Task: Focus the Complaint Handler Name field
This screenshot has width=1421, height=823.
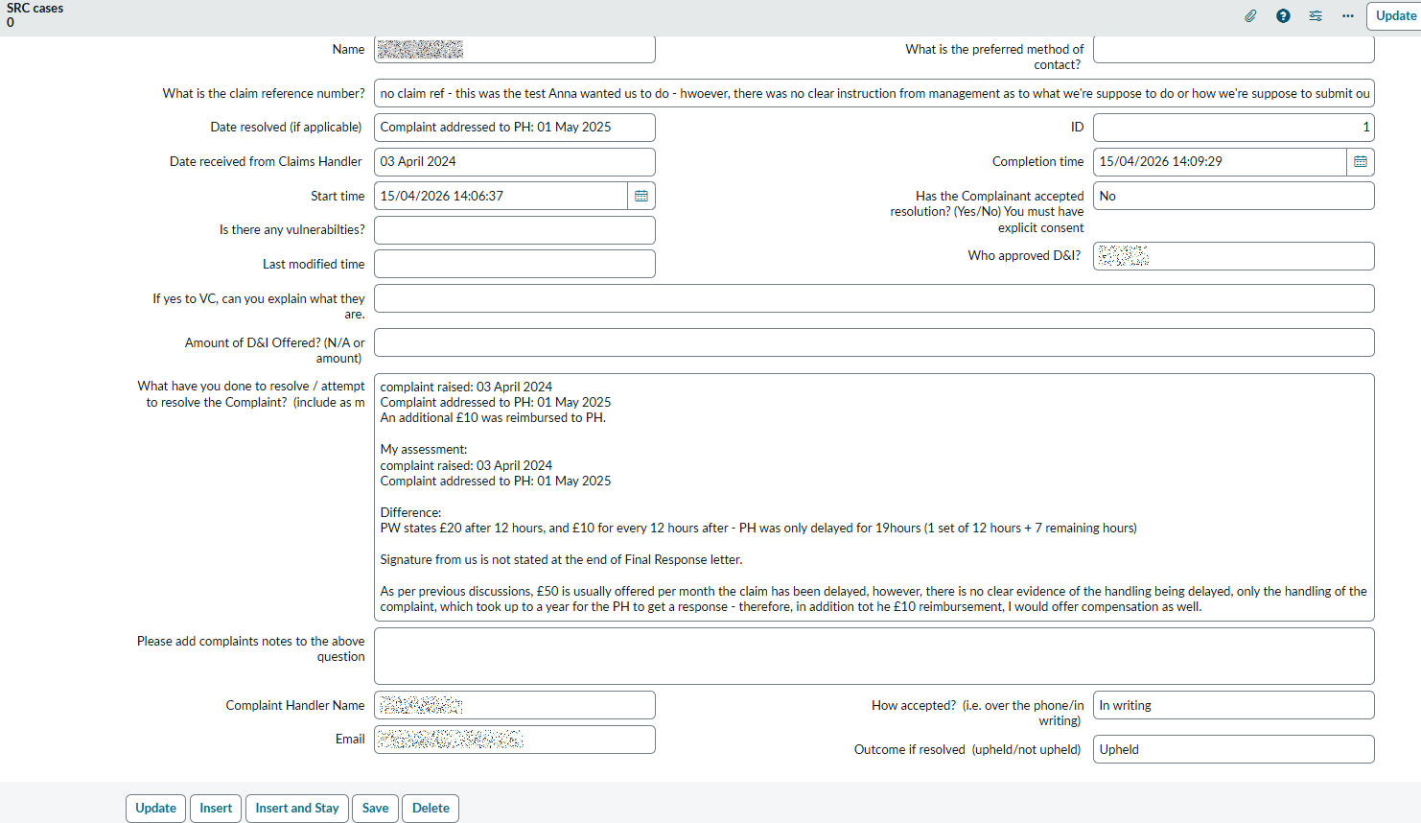Action: [515, 705]
